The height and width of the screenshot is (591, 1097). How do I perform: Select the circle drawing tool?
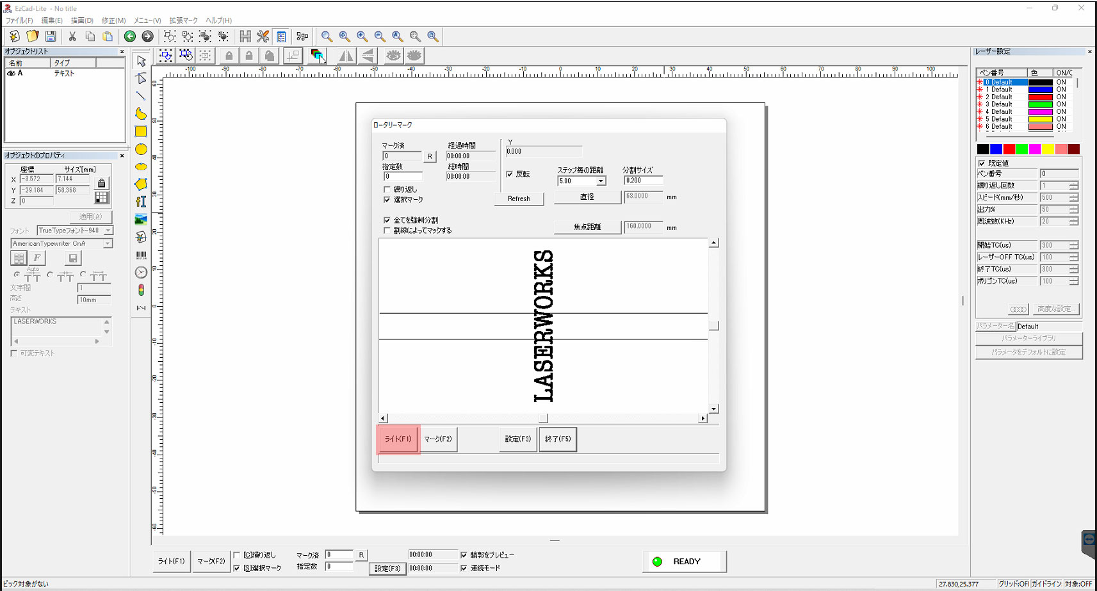pos(142,149)
